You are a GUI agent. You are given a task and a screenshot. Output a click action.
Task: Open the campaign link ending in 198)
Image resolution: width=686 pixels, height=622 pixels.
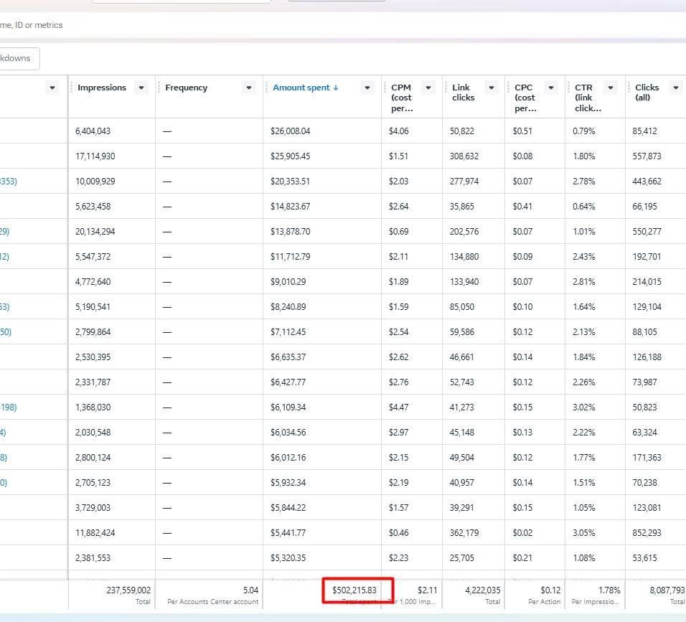click(8, 407)
